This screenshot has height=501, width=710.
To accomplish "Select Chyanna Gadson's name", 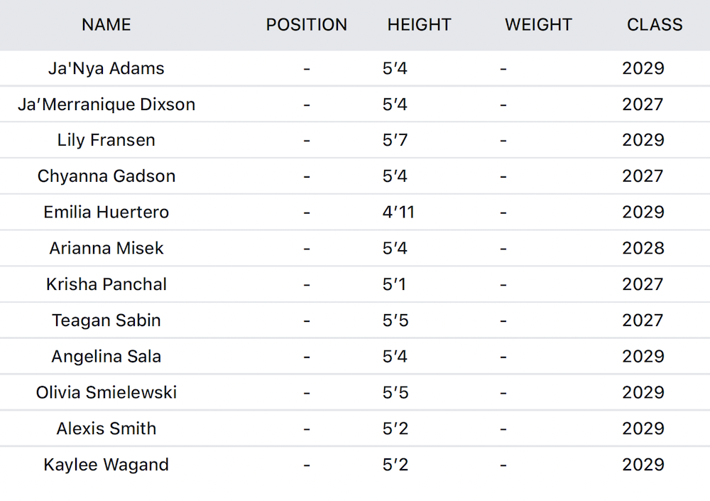I will [x=106, y=176].
